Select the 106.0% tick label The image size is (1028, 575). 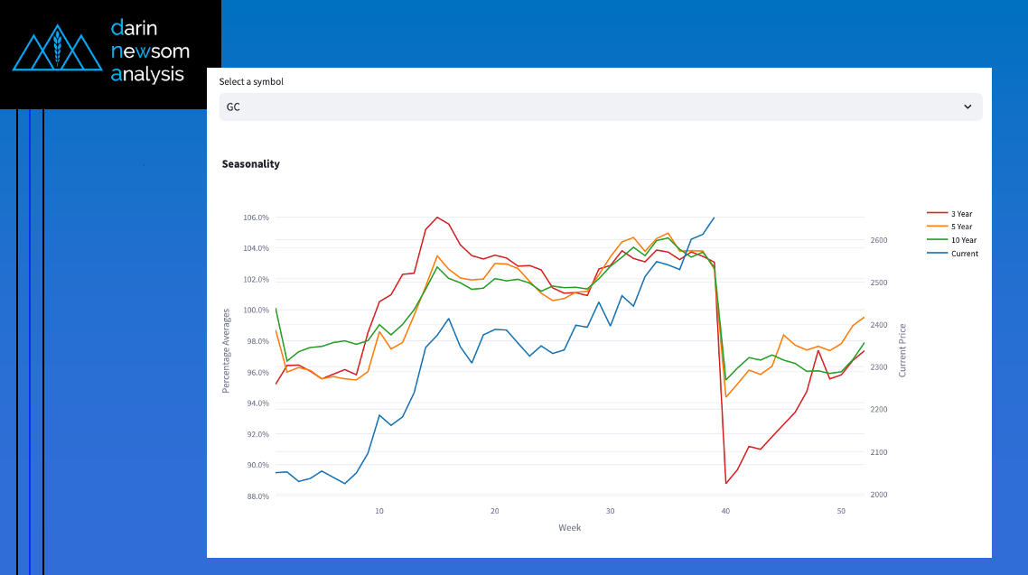click(x=257, y=218)
